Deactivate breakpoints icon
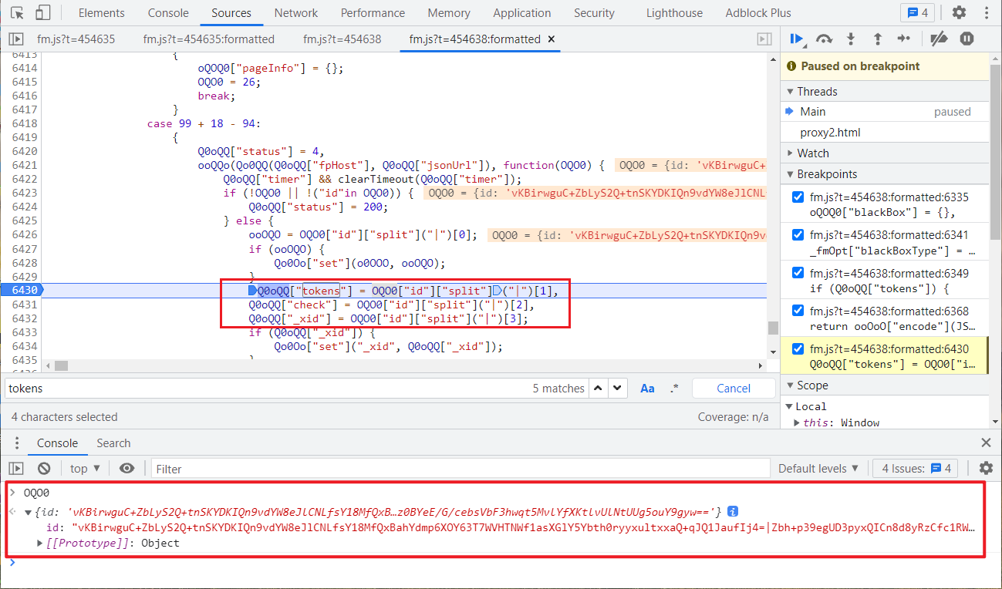The height and width of the screenshot is (589, 1002). coord(938,39)
